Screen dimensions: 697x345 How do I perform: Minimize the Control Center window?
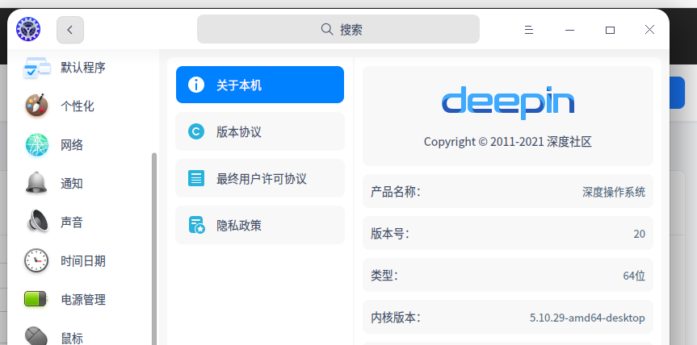569,30
